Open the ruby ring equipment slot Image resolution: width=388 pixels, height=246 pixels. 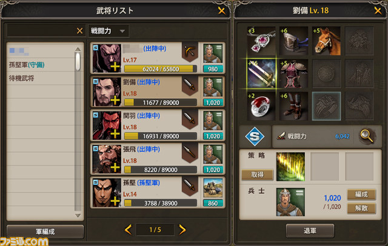(x=261, y=106)
